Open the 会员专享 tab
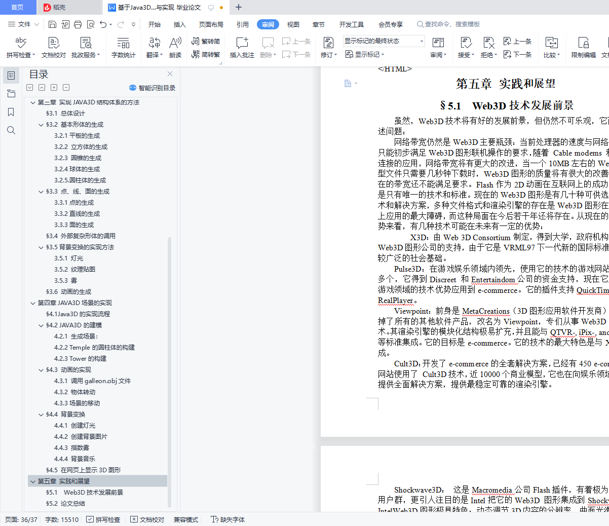609x526 pixels. click(x=391, y=24)
